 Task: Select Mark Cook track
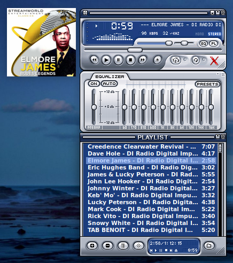(151, 209)
